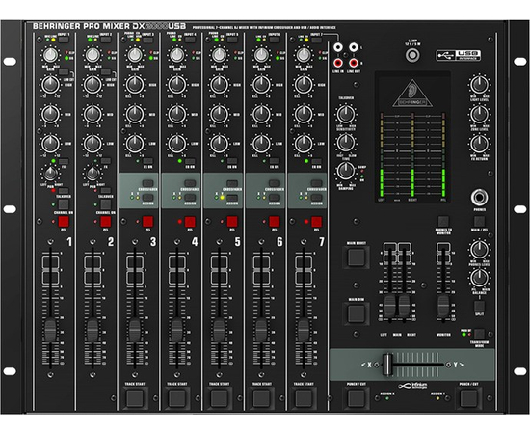Image resolution: width=530 pixels, height=434 pixels.
Task: Toggle channel 5 PFL red button
Action: [x=232, y=222]
